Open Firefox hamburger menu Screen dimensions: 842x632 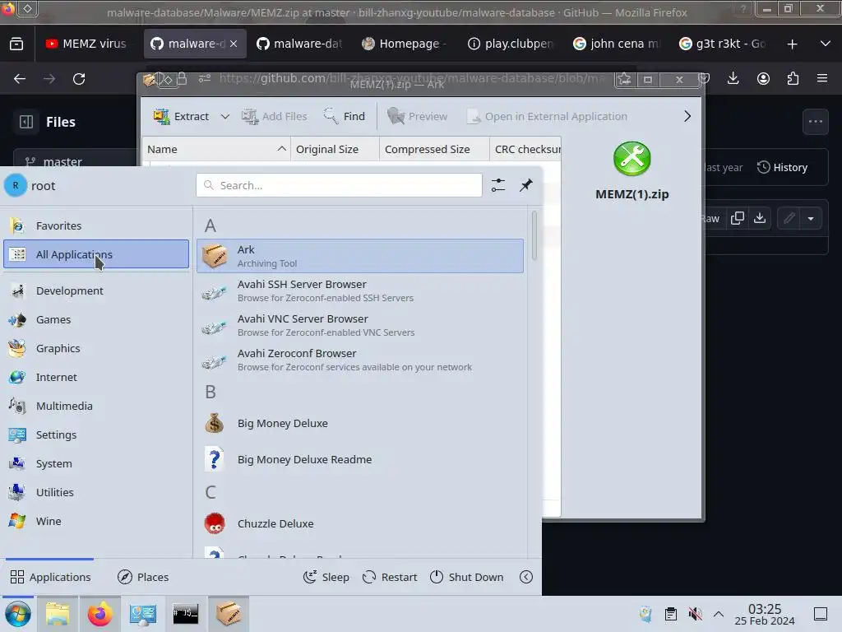click(x=822, y=79)
